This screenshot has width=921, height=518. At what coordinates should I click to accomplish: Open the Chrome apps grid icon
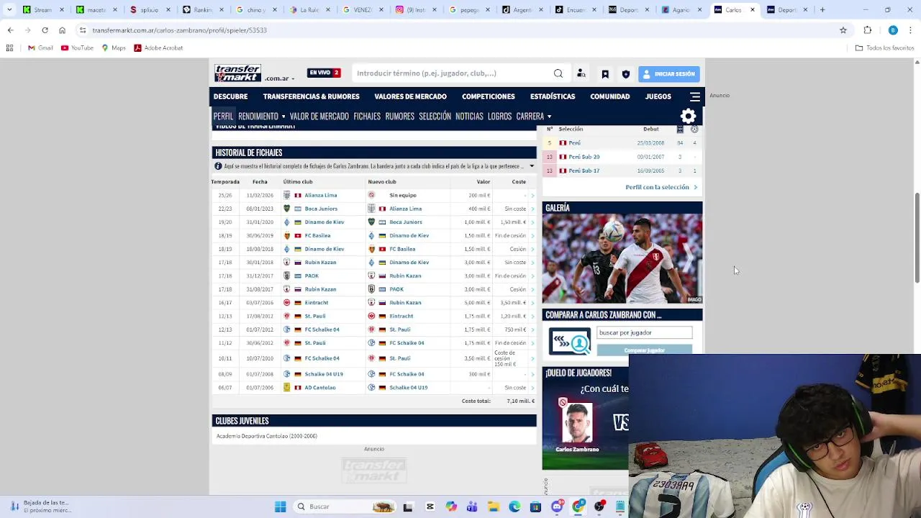[9, 47]
